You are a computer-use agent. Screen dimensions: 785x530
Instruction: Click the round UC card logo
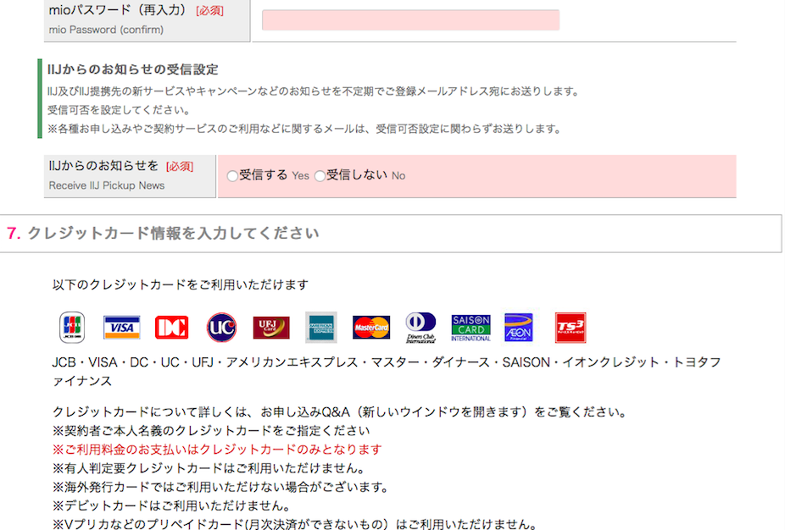pyautogui.click(x=221, y=328)
